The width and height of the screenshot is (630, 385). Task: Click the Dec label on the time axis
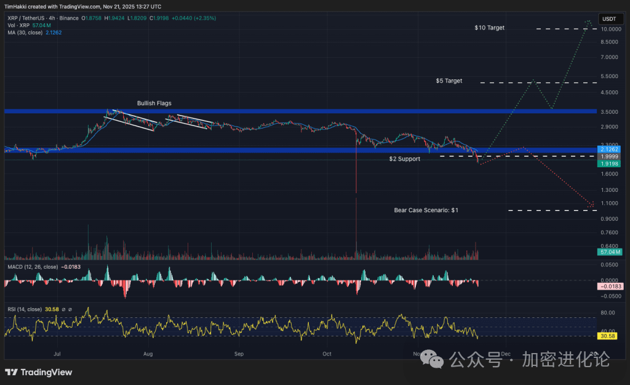(x=506, y=354)
